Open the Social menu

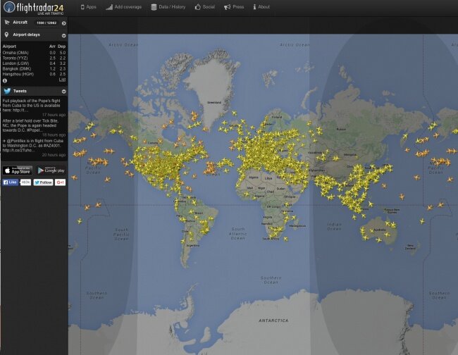click(205, 7)
